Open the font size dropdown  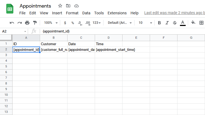144,23
